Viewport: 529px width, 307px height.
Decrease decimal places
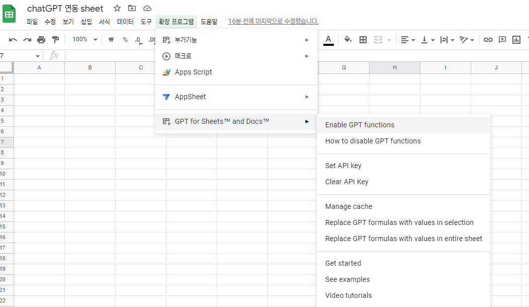pyautogui.click(x=138, y=40)
